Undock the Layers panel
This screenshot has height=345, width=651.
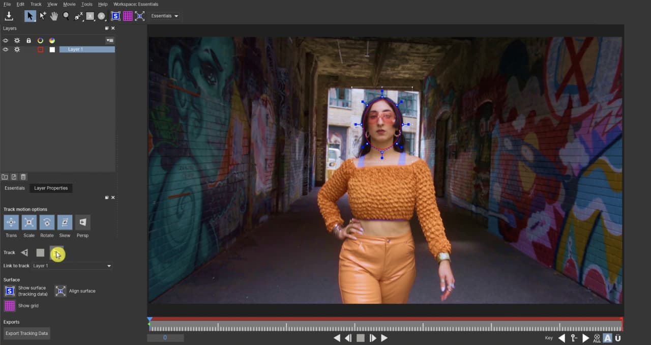point(107,28)
